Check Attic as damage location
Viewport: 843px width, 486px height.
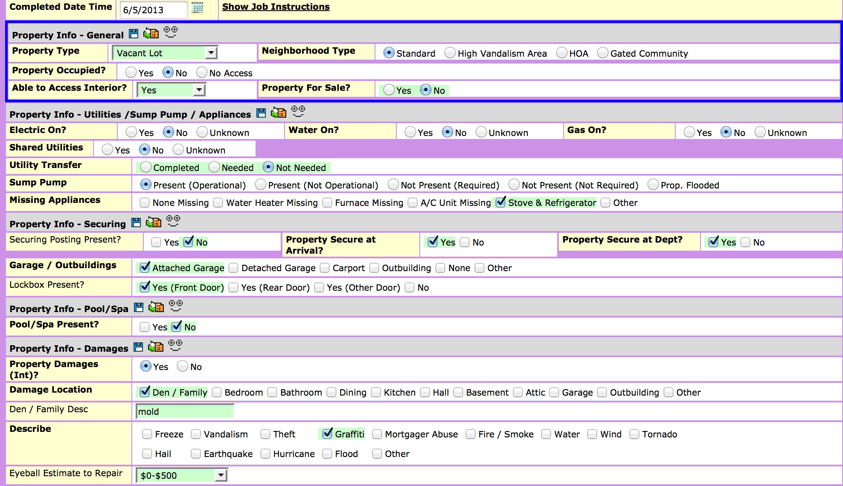point(518,392)
